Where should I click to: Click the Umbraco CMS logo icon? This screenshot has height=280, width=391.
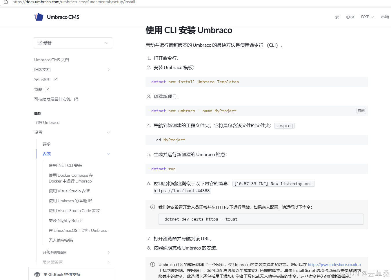(39, 17)
